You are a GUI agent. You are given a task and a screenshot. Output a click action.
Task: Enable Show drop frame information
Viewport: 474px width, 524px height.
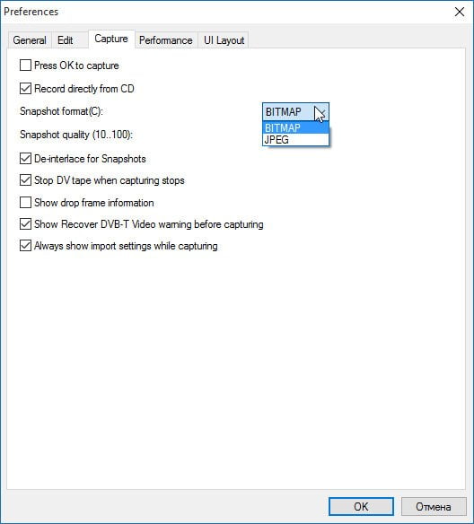pyautogui.click(x=25, y=203)
